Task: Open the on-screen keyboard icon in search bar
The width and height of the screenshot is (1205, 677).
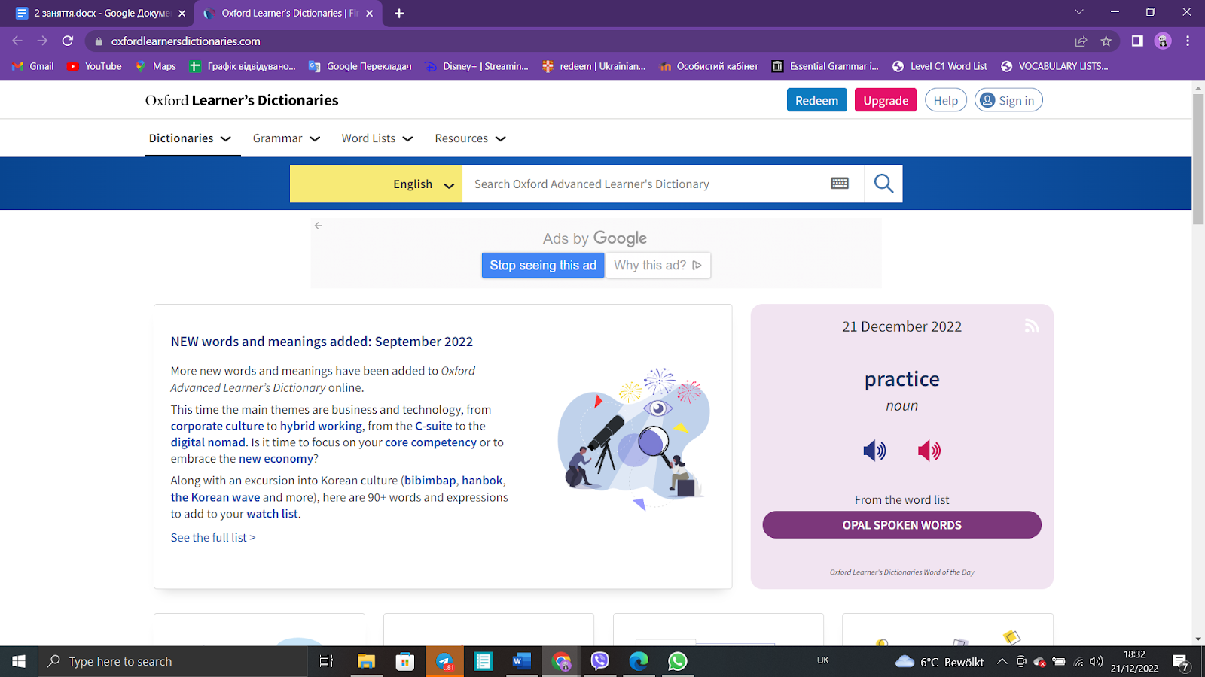Action: (840, 184)
